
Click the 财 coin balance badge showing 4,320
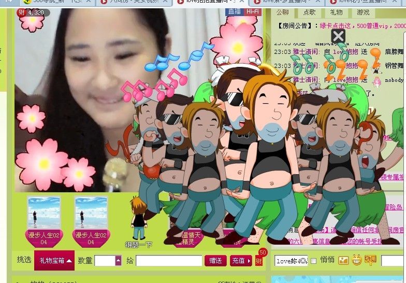click(x=33, y=12)
